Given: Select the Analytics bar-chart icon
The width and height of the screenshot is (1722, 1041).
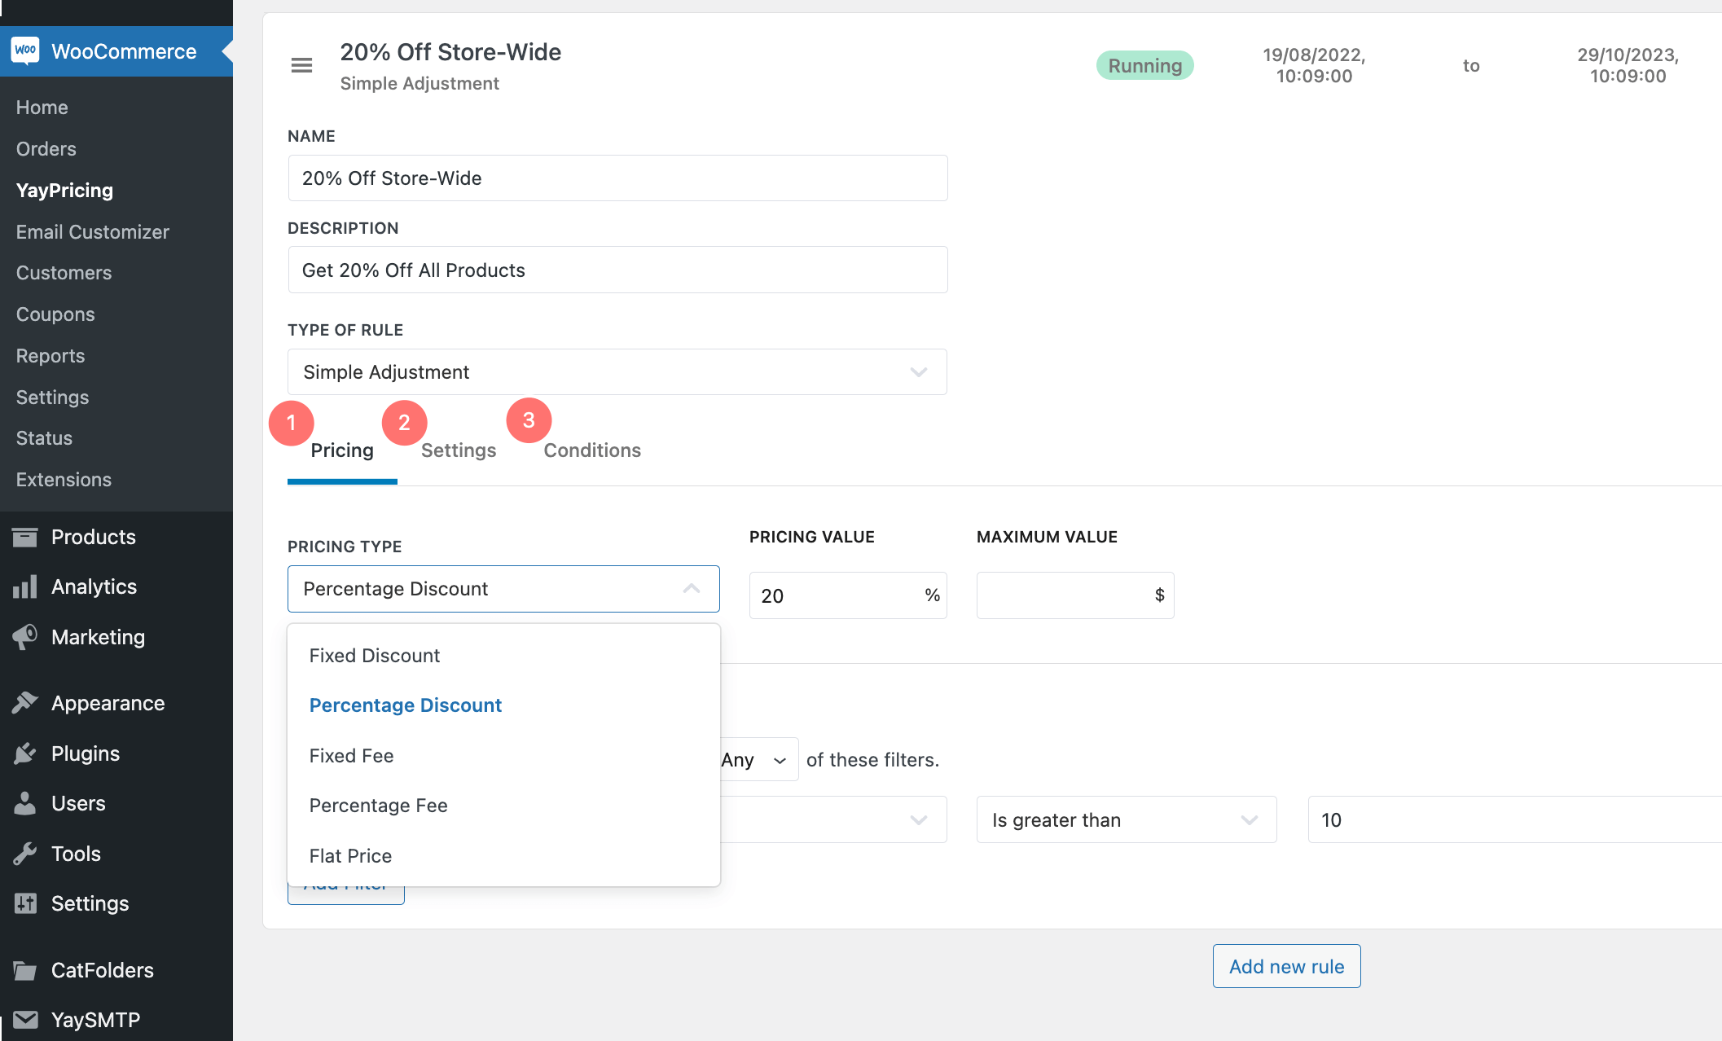Looking at the screenshot, I should 26,586.
